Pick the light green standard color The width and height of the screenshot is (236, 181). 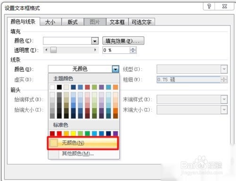[80, 134]
